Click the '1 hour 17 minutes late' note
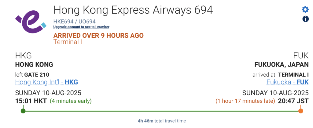313x128 pixels. click(x=245, y=101)
